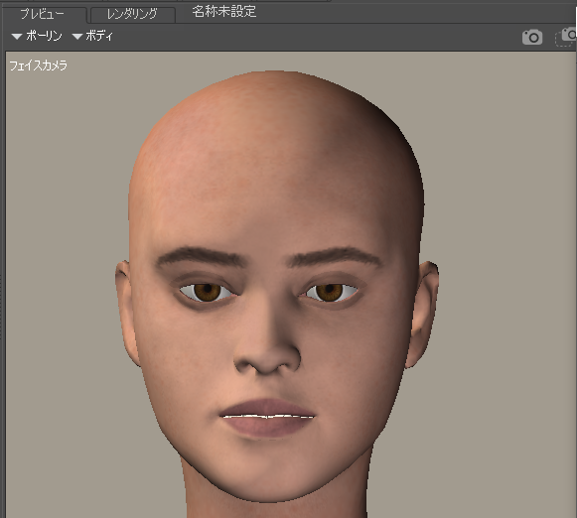577x518 pixels.
Task: Click the eyebrow on the screen's right side
Action: coord(334,256)
